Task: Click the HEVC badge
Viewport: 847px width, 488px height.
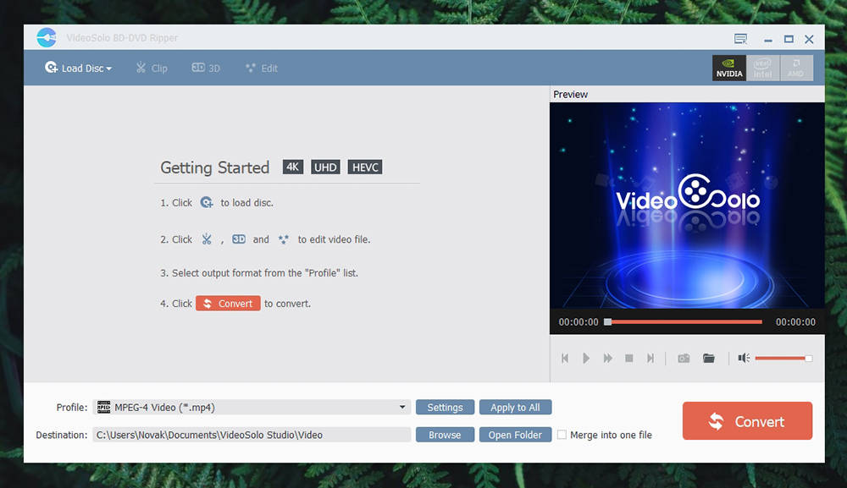Action: (x=365, y=167)
